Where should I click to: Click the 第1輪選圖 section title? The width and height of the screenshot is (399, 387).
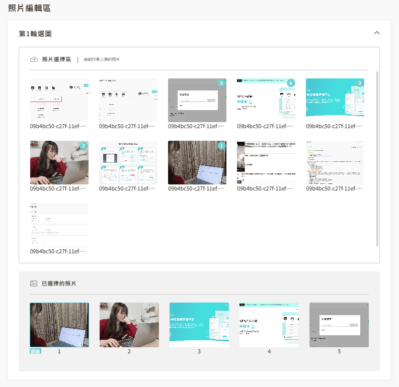[x=35, y=34]
